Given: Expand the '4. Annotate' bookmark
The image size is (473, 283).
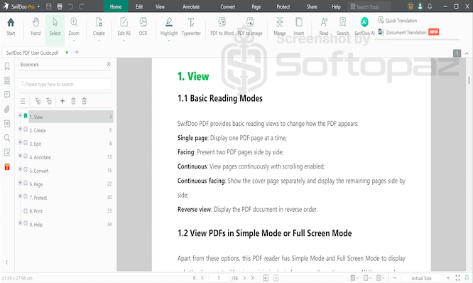Looking at the screenshot, I should click(20, 156).
